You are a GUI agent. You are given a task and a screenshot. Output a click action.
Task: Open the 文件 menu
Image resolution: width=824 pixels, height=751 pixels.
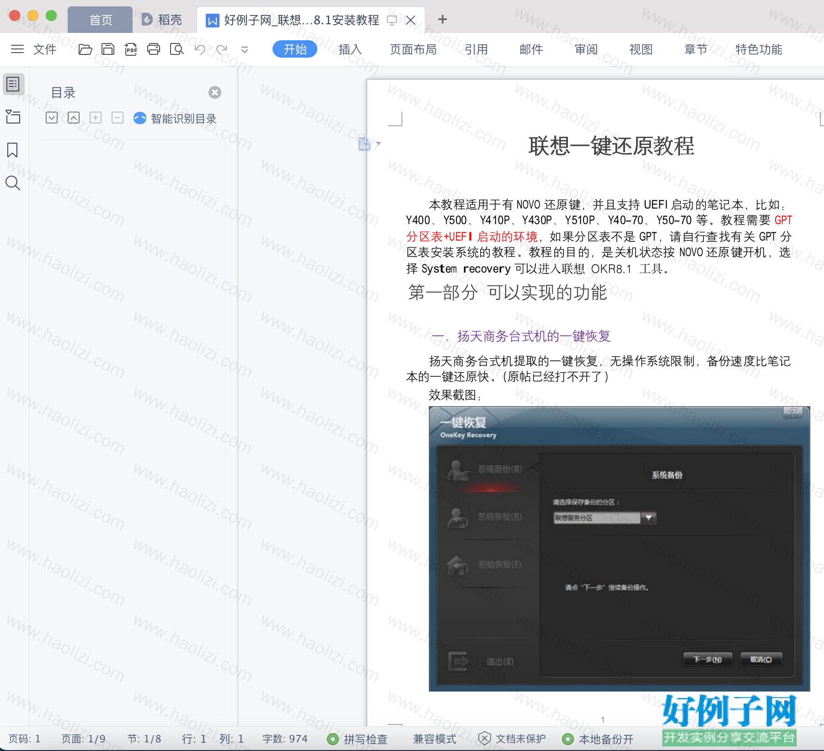tap(45, 49)
